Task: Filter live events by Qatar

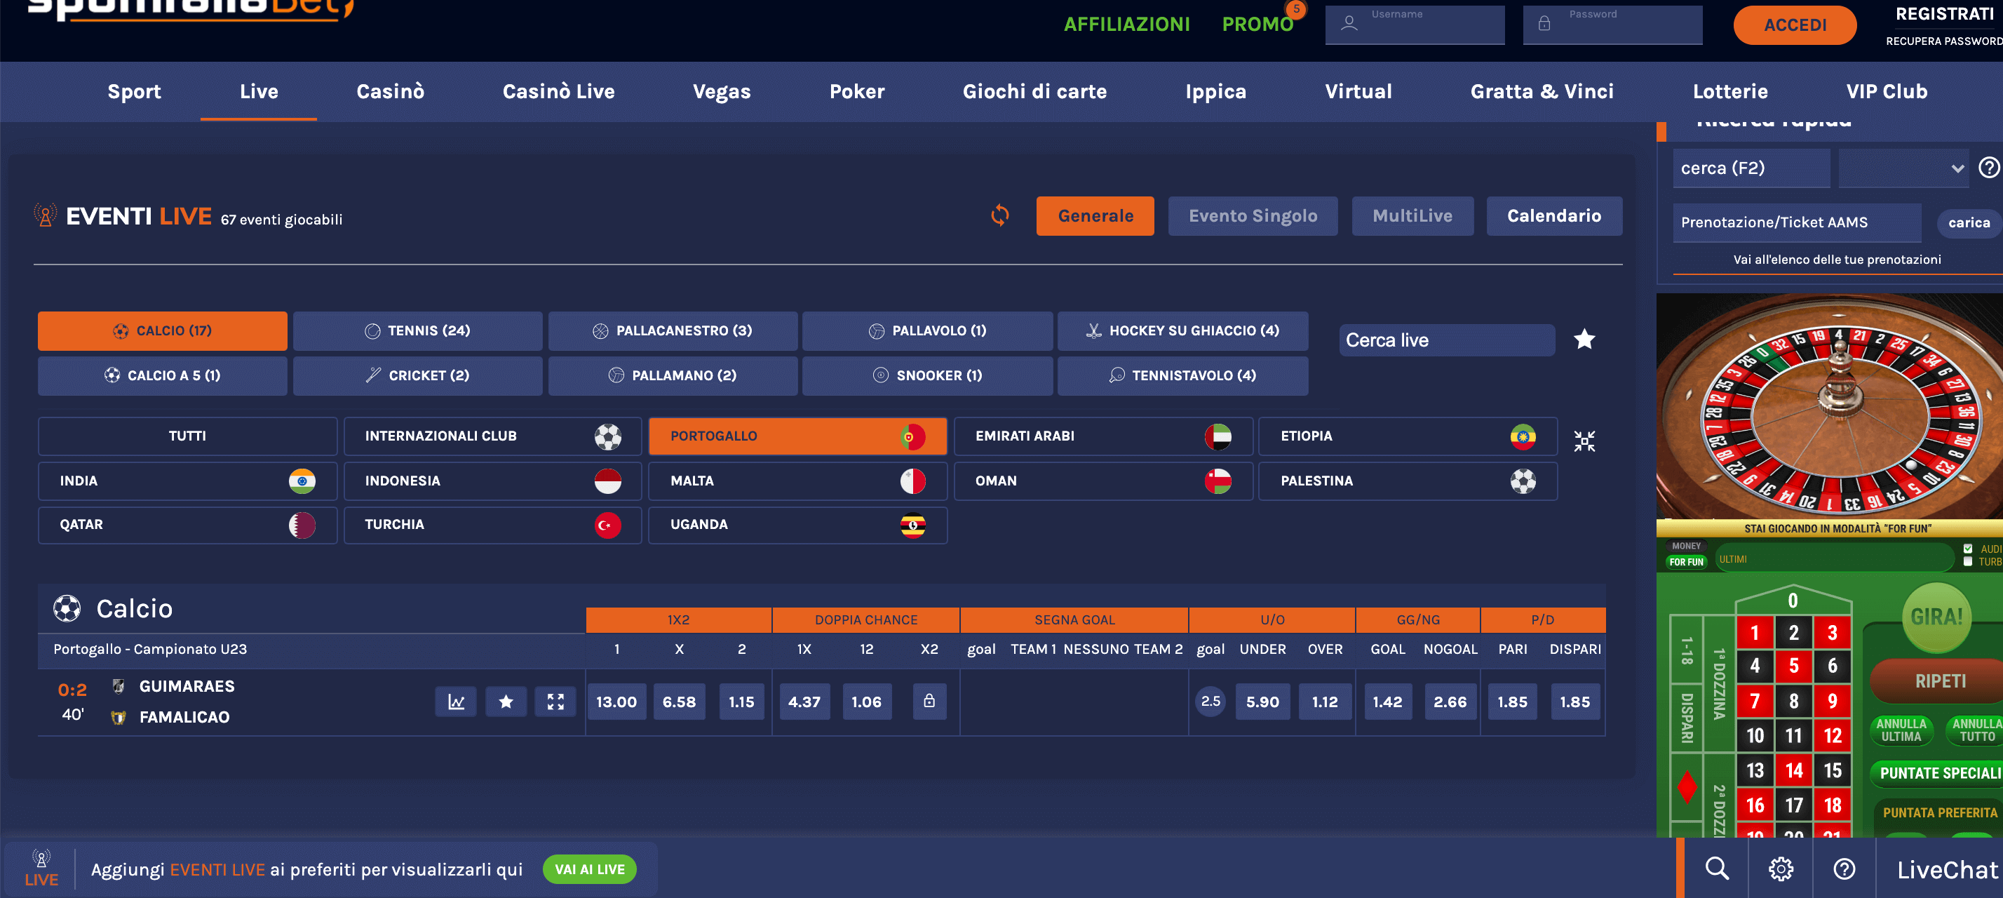Action: (x=187, y=525)
